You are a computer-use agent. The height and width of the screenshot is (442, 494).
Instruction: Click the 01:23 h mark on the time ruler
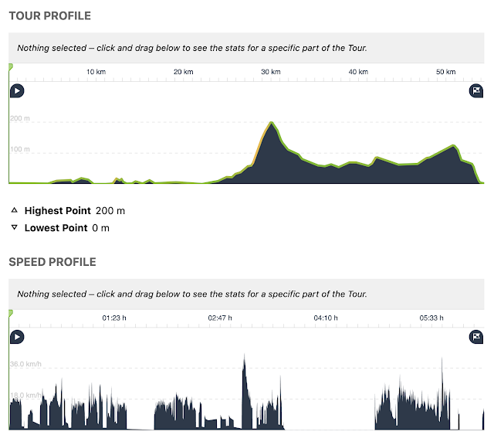coord(114,318)
